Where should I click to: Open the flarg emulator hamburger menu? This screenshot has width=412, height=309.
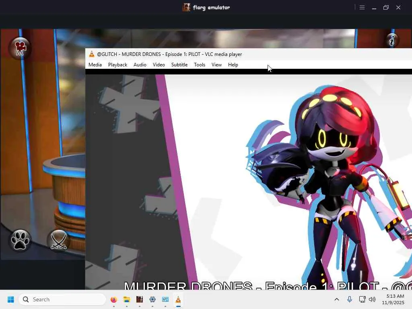point(362,7)
